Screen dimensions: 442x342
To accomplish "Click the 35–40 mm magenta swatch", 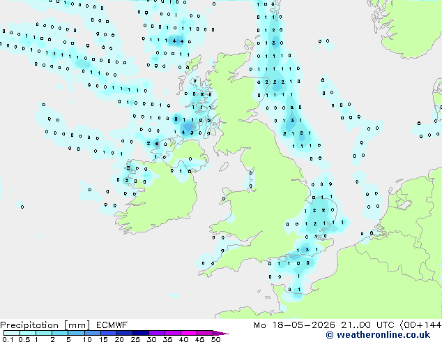I will [x=172, y=333].
